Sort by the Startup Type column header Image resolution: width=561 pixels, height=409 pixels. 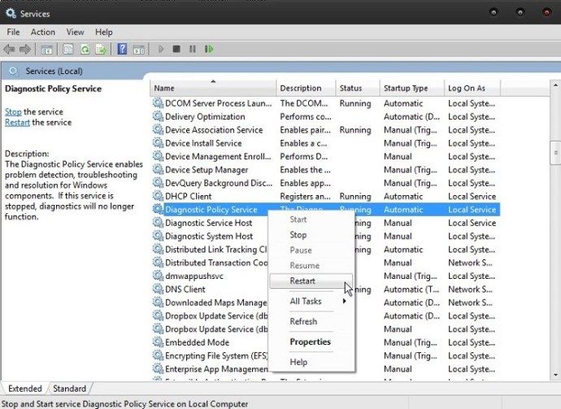[411, 88]
